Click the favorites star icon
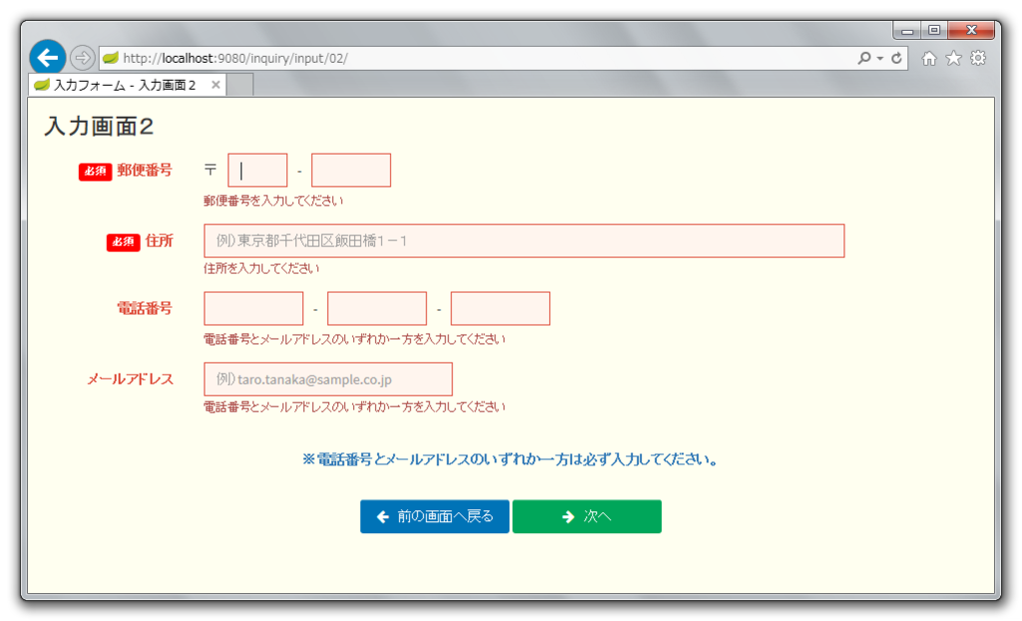The width and height of the screenshot is (1022, 621). pyautogui.click(x=953, y=58)
